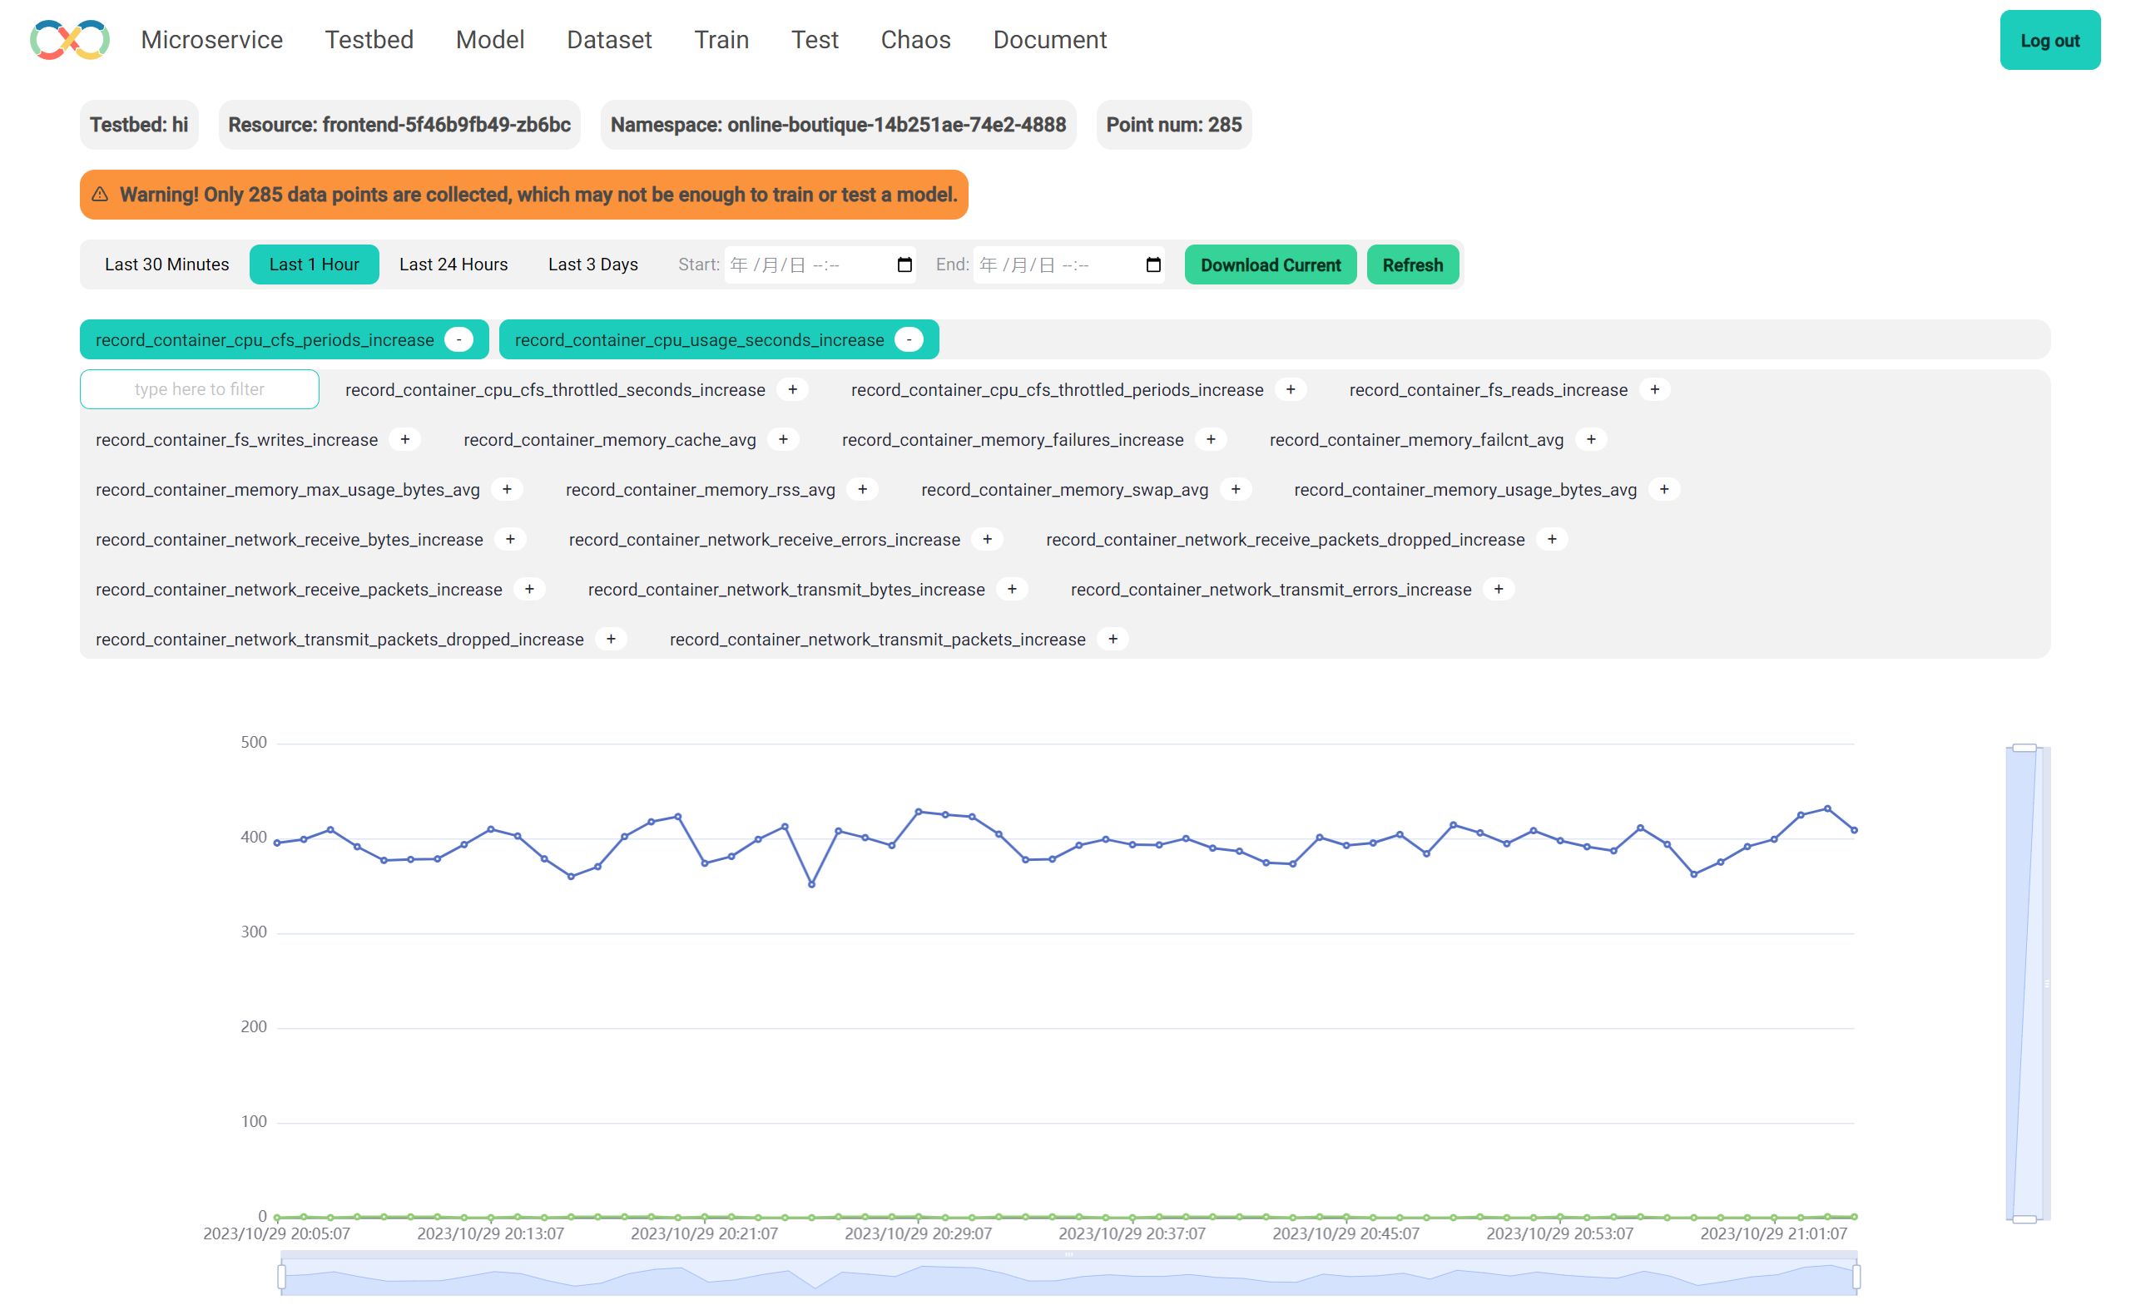Click the y-axis label 500

coord(255,743)
